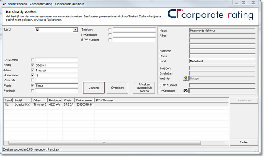Tick the CR-Nummer checkbox

coord(32,60)
